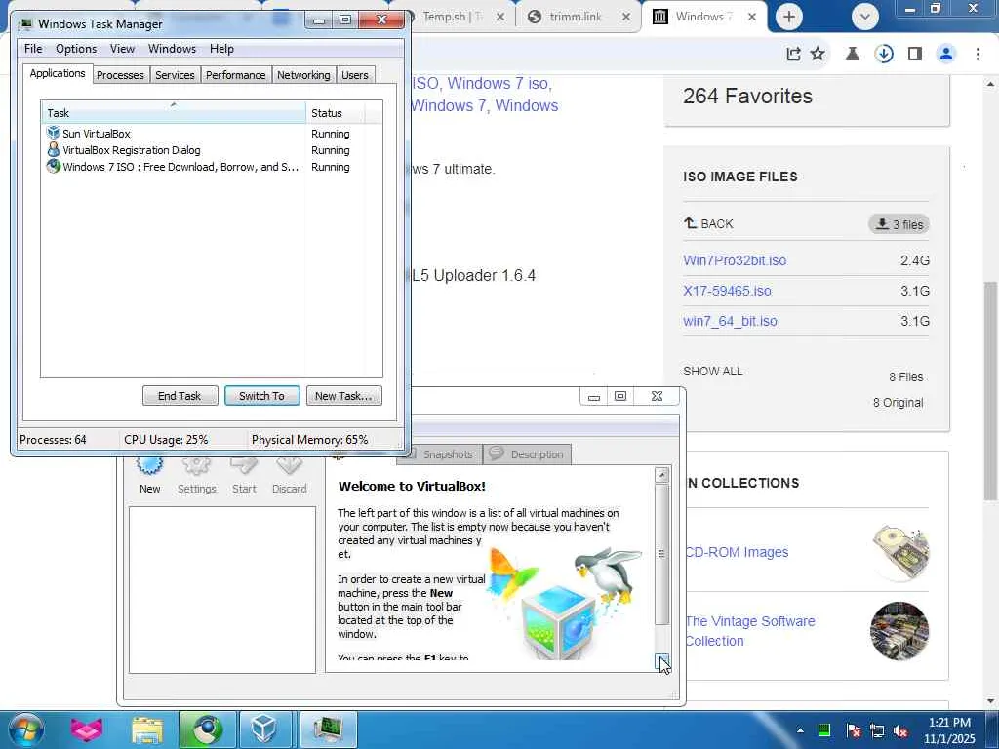This screenshot has width=999, height=749.
Task: Toggle the browser side panel icon
Action: 915,55
